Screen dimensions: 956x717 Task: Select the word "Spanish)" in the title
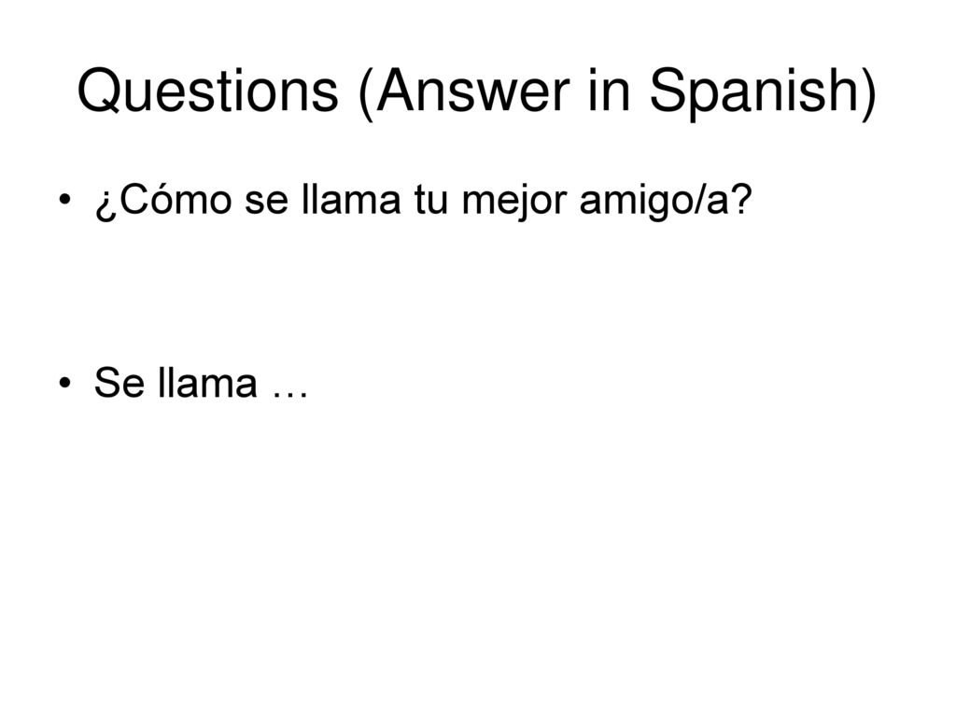click(x=764, y=92)
